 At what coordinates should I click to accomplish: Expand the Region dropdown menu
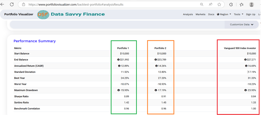tap(224, 14)
